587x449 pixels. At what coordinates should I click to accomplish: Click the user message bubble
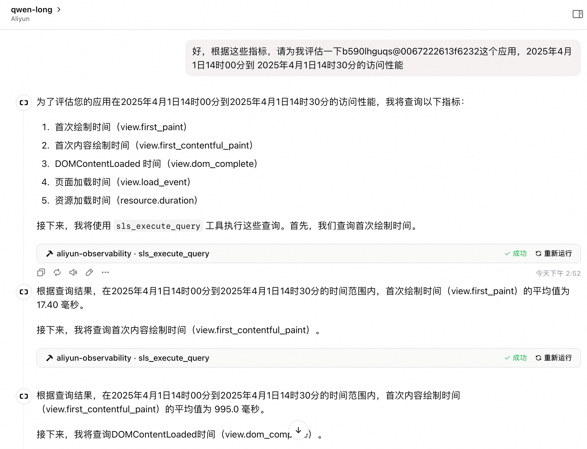pyautogui.click(x=383, y=58)
